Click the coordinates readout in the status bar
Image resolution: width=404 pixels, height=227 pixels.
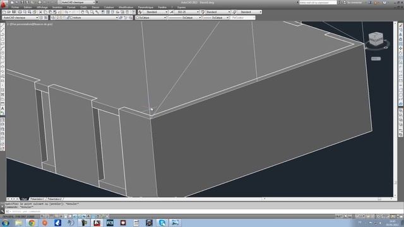coord(18,216)
